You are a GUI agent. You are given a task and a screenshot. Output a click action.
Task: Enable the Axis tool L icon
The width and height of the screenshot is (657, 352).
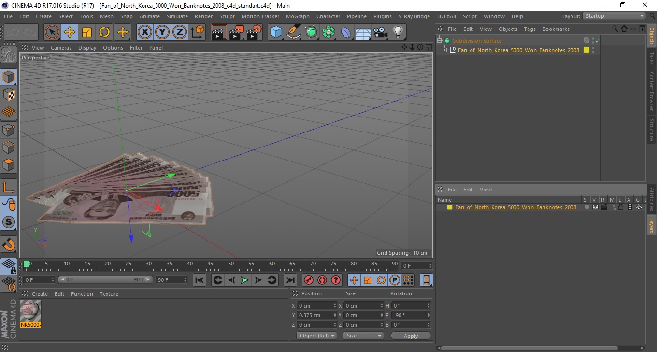(x=9, y=187)
